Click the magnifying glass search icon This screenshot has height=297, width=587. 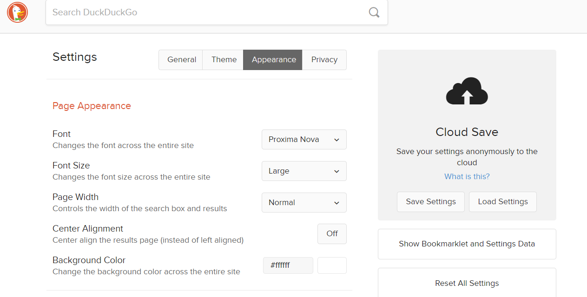point(374,13)
